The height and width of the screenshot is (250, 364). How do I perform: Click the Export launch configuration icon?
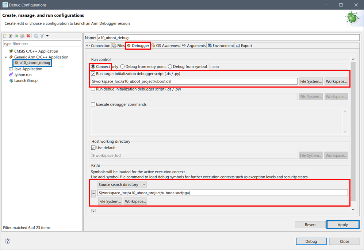[x=17, y=36]
